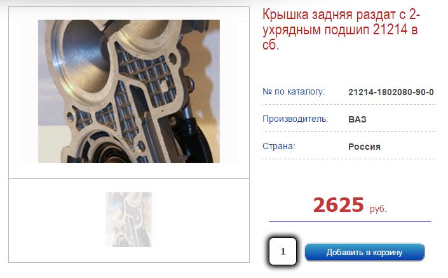Click the руб. currency text
Screen dimensions: 448x278
pos(378,209)
